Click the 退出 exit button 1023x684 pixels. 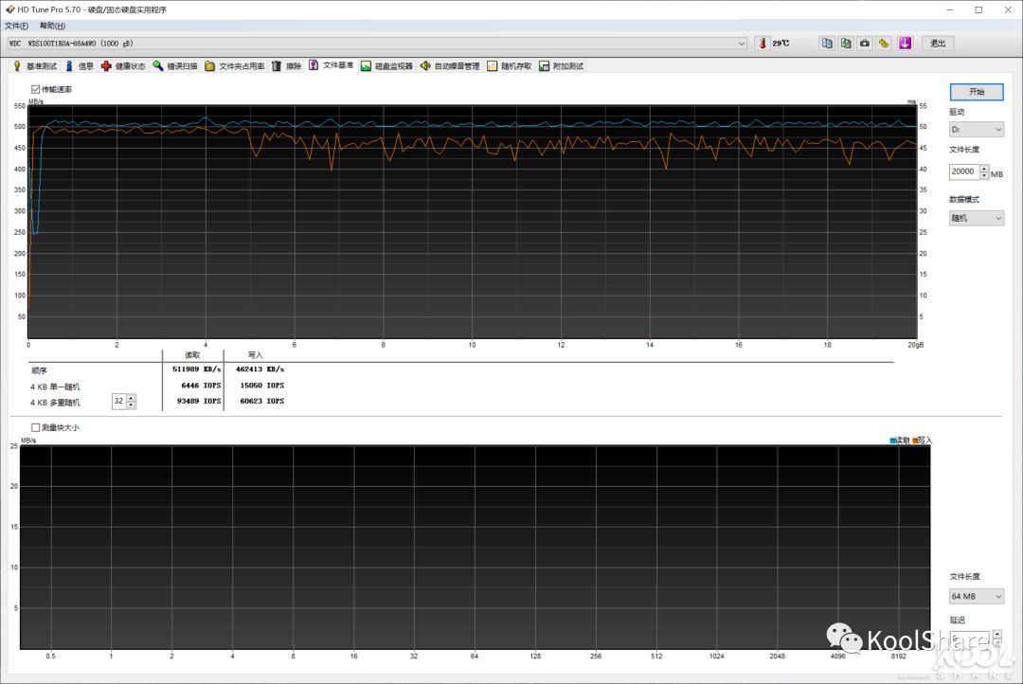(x=938, y=43)
